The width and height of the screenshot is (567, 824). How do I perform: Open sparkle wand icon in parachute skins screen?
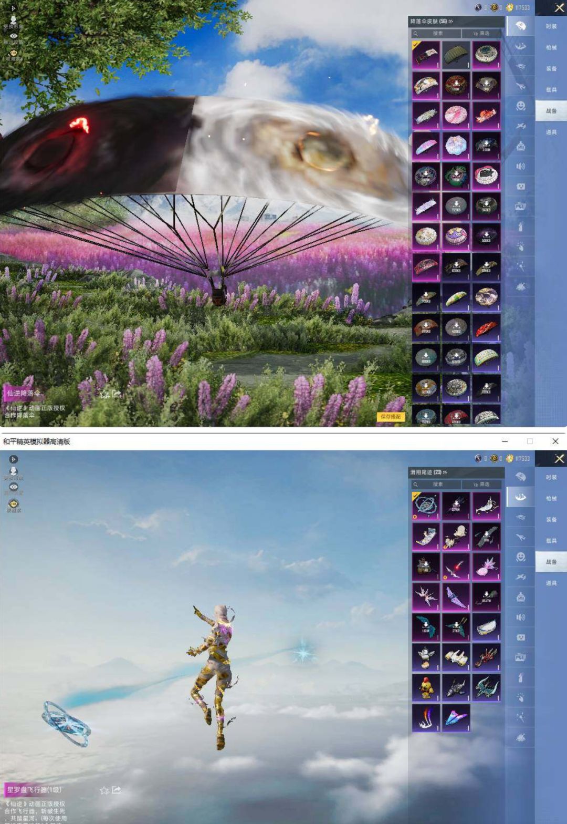(x=520, y=266)
